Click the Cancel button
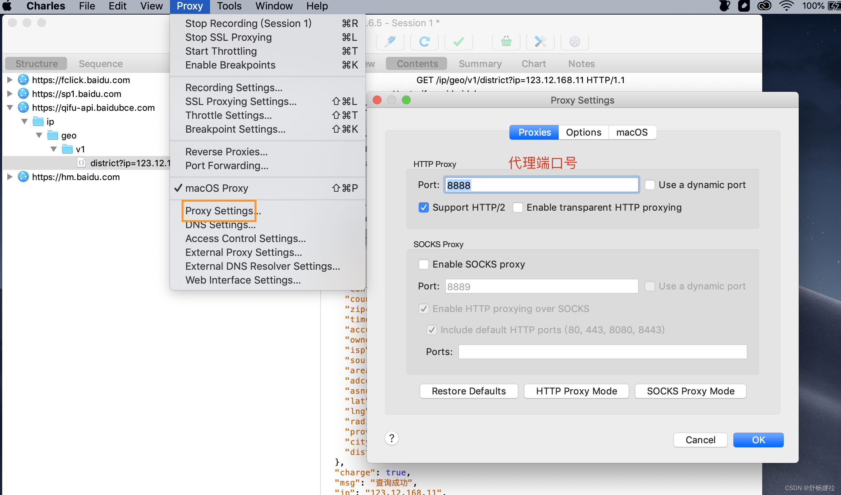 tap(700, 440)
